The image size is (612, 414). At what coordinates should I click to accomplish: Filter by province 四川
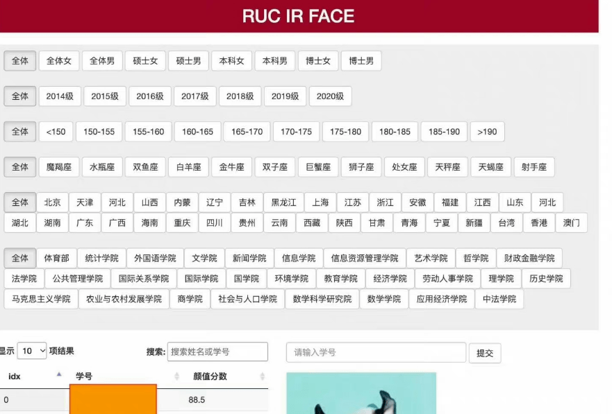(214, 223)
